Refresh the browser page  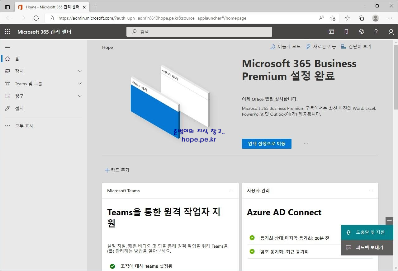click(36, 18)
